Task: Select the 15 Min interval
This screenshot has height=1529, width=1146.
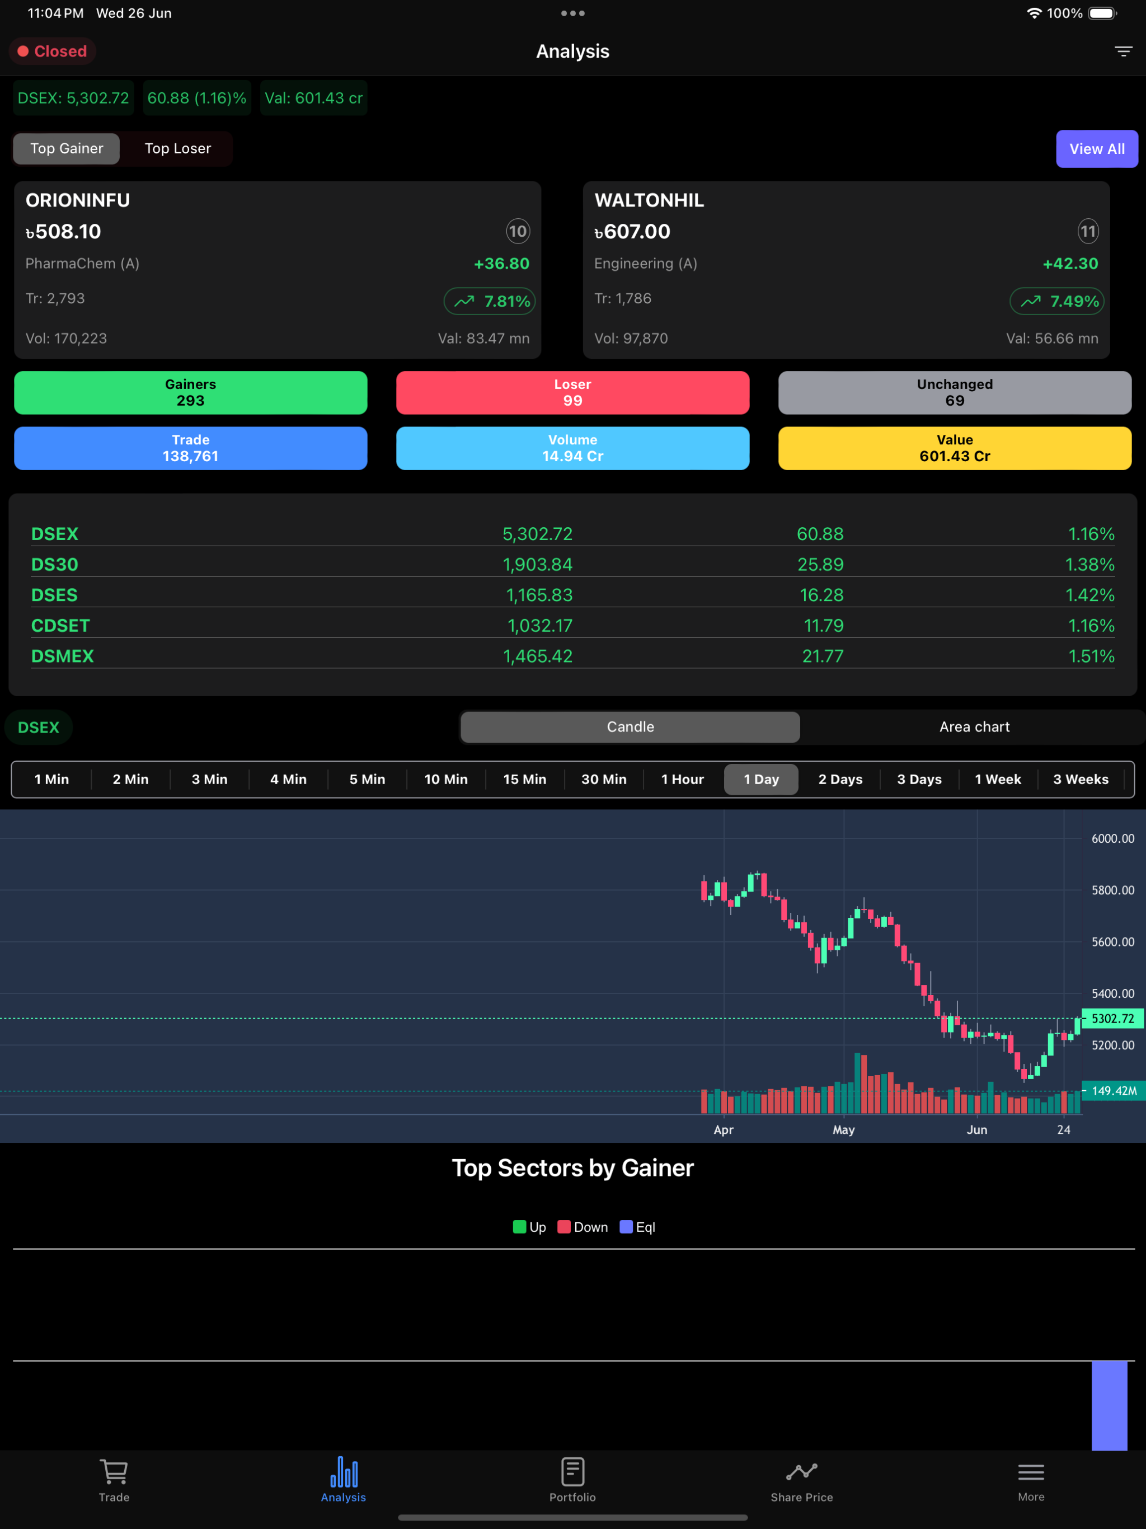Action: (x=525, y=779)
